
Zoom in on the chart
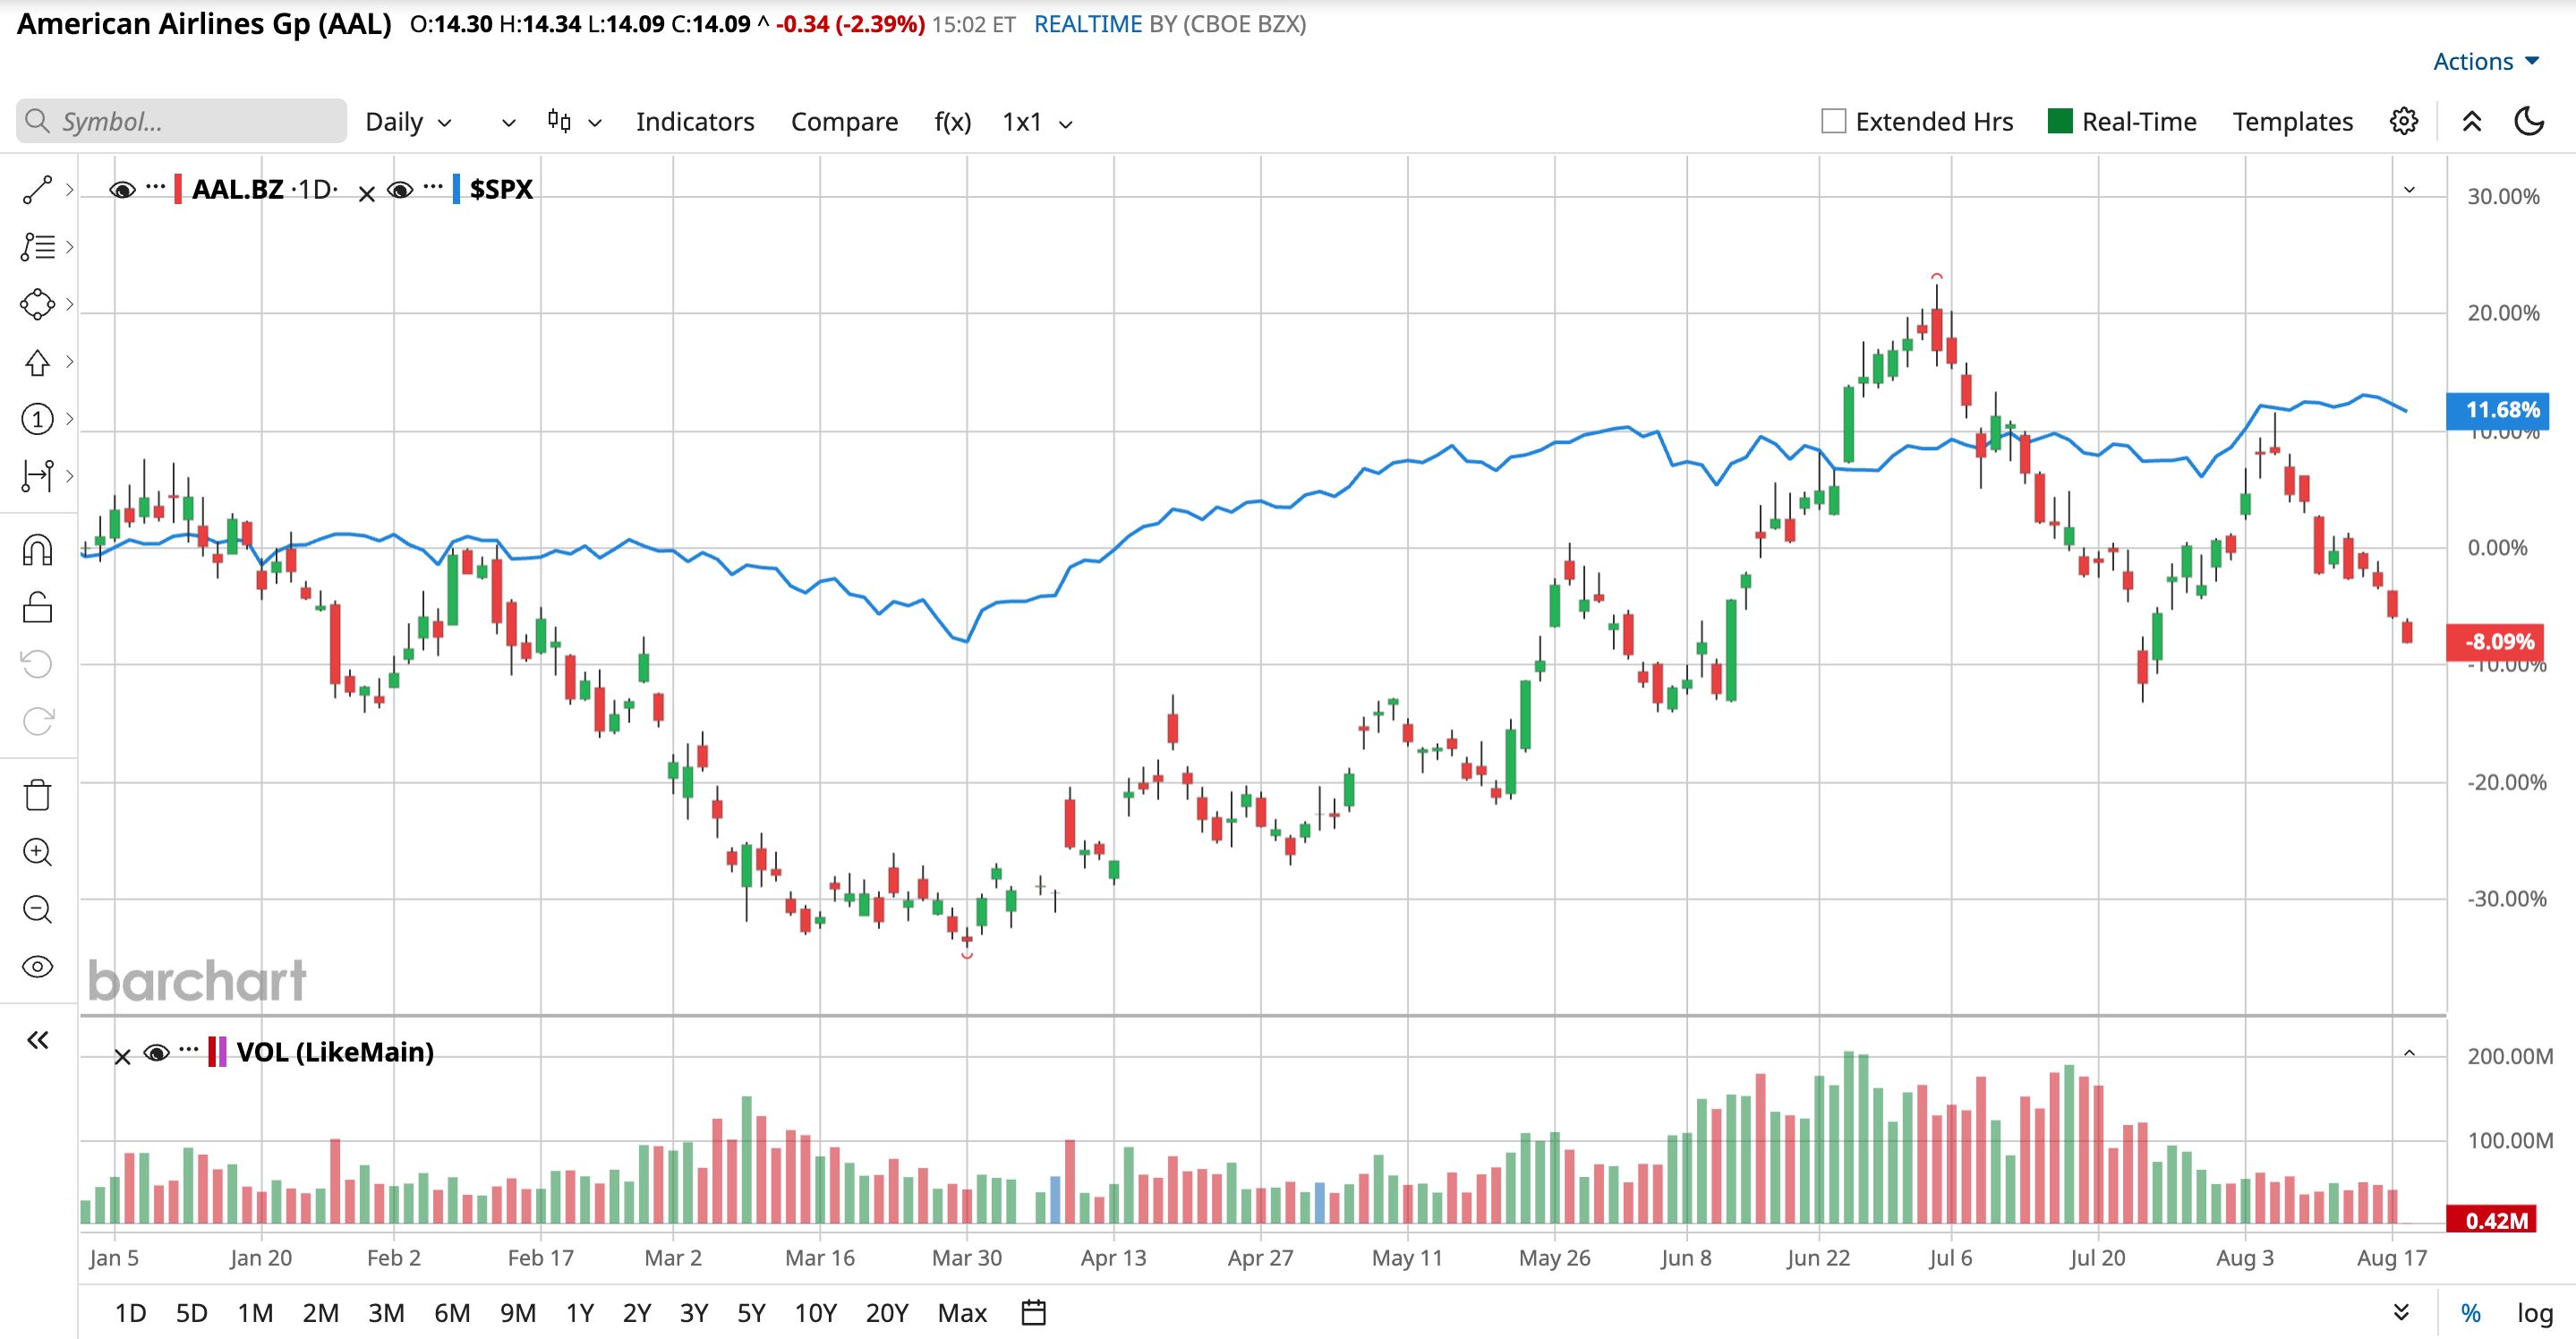(37, 852)
